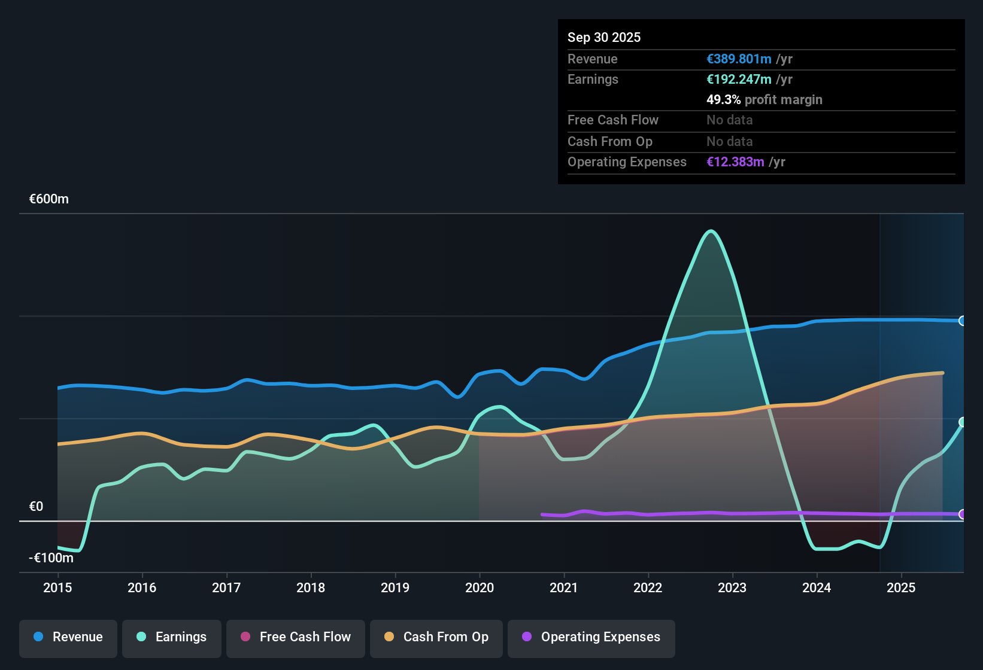Click the 2015 x-axis year label
983x670 pixels.
point(57,587)
